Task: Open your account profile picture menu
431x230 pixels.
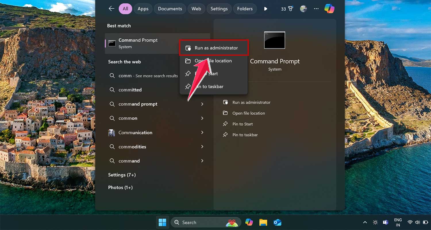Action: (x=303, y=9)
